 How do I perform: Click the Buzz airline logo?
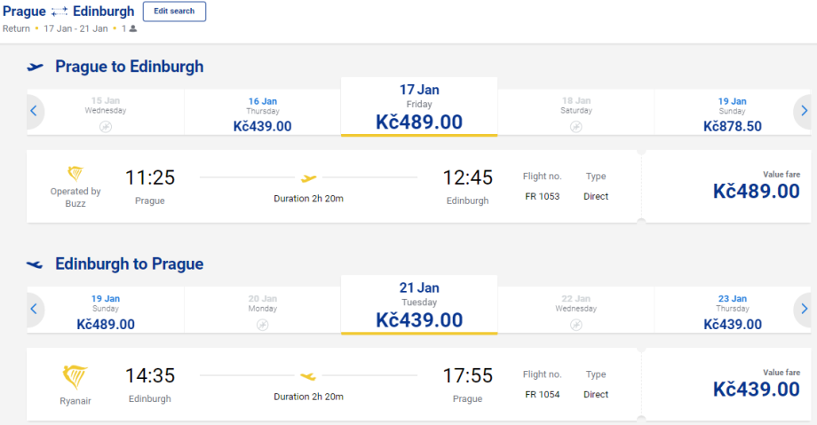(75, 172)
